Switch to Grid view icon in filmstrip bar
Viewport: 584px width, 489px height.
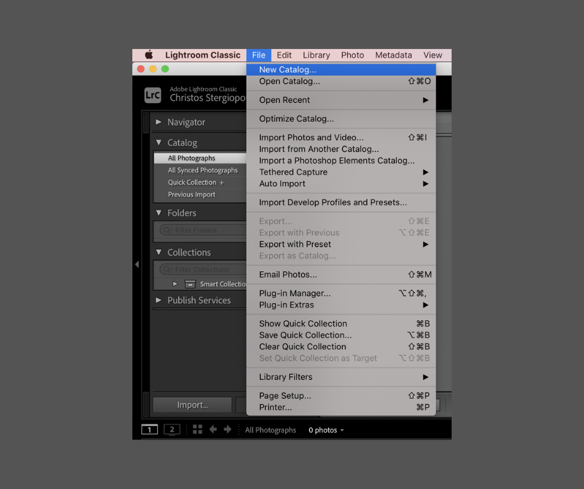point(198,429)
